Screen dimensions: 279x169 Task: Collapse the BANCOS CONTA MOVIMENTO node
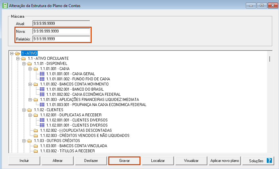(30, 84)
